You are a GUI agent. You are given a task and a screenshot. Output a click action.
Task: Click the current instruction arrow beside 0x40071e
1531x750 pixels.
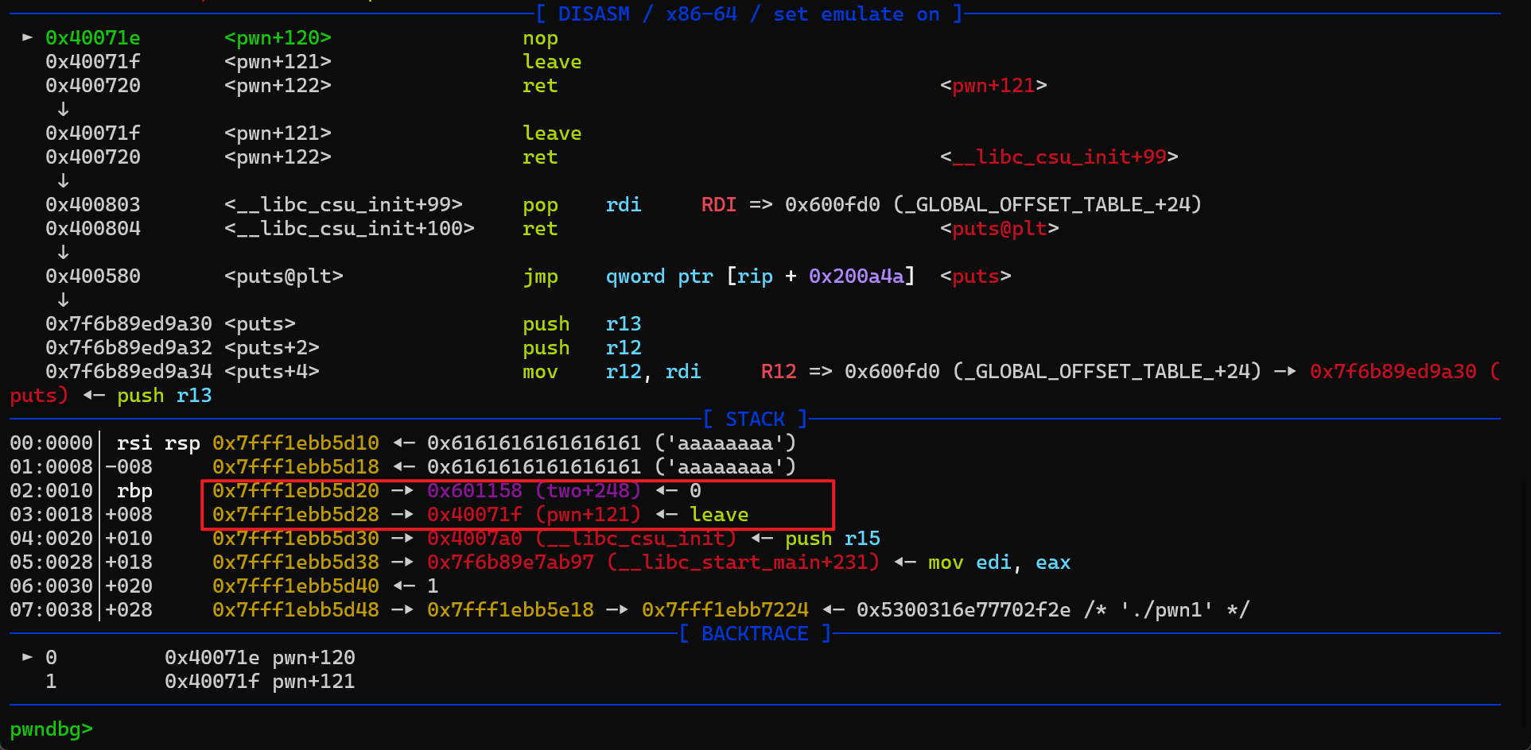coord(27,37)
